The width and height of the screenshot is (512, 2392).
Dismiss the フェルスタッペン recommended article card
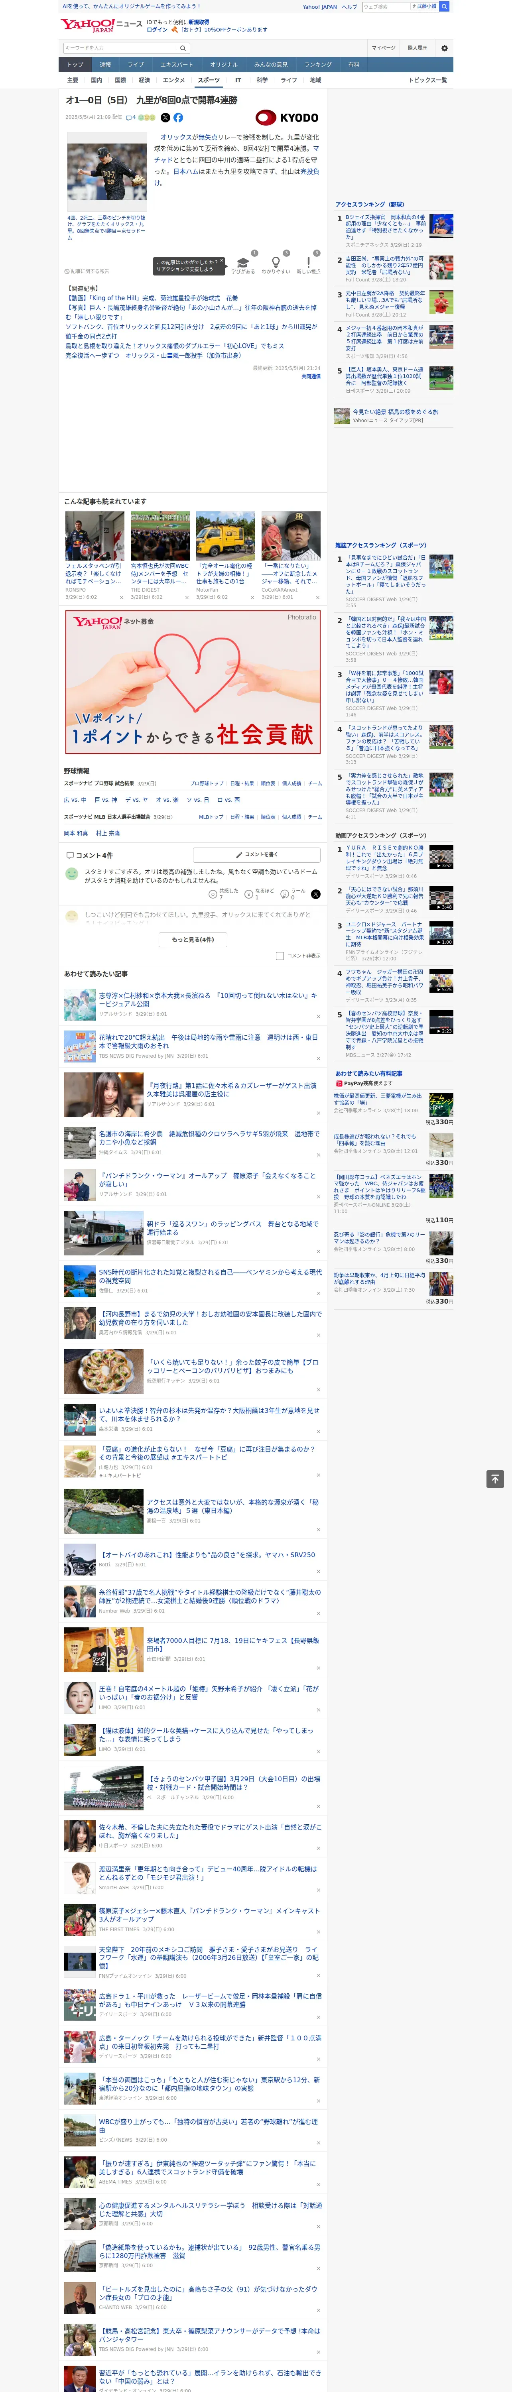point(122,597)
